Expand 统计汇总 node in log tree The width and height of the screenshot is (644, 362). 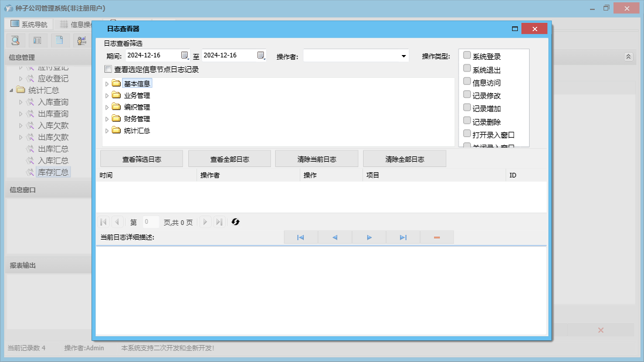point(107,131)
